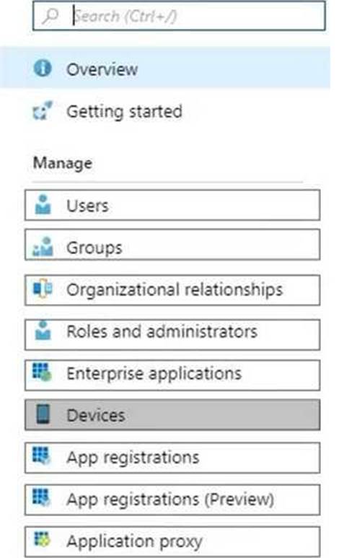Select Roles and administrators
Viewport: 339px width, 558px height.
[172, 335]
